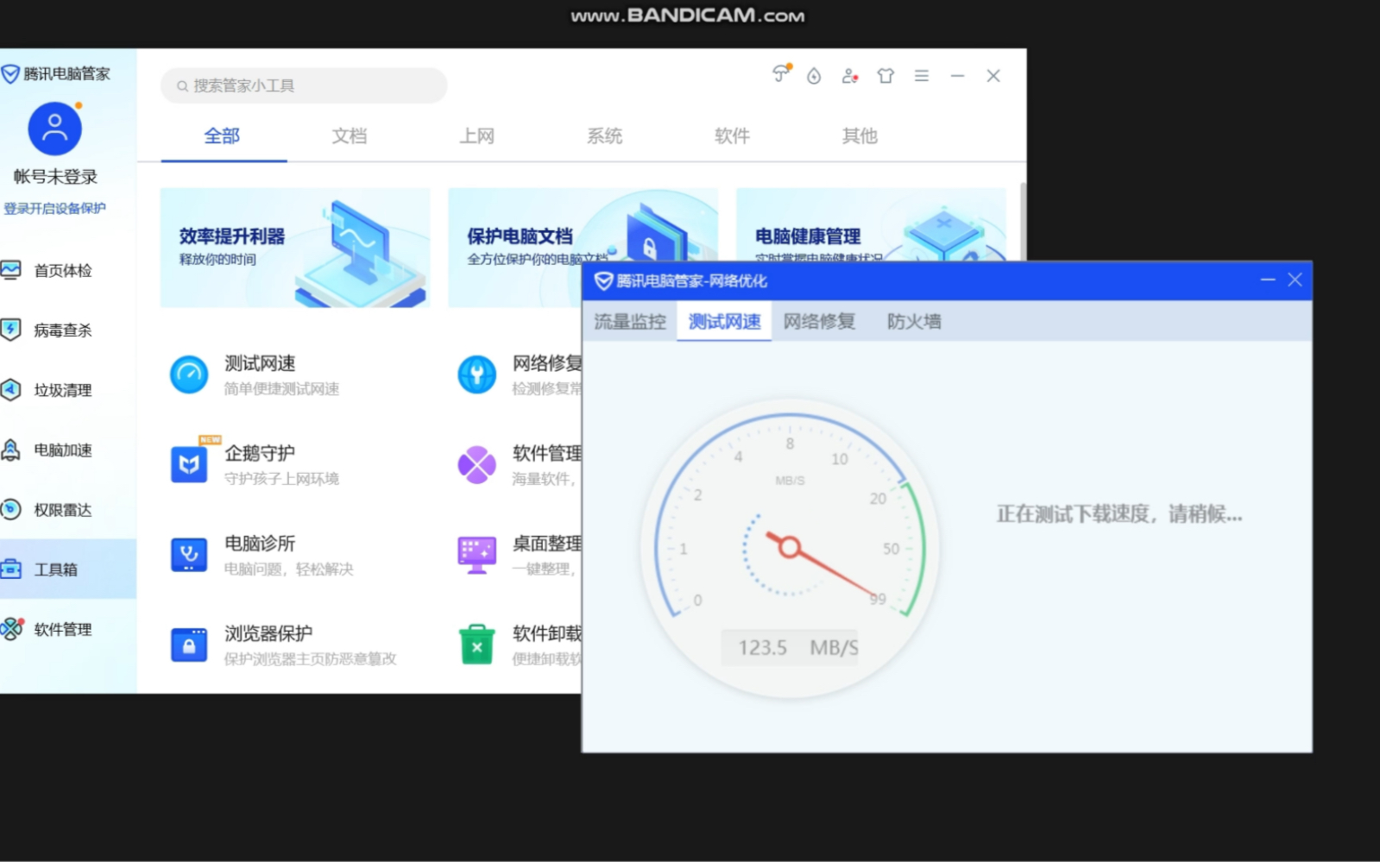
Task: Click the 123.5 MB/S speed readout
Action: coord(790,647)
